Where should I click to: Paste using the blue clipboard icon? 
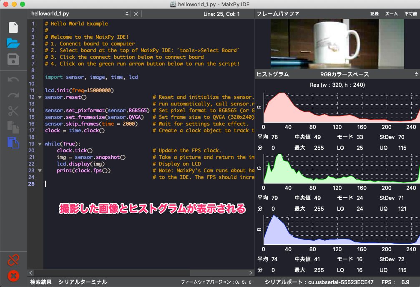[x=13, y=143]
